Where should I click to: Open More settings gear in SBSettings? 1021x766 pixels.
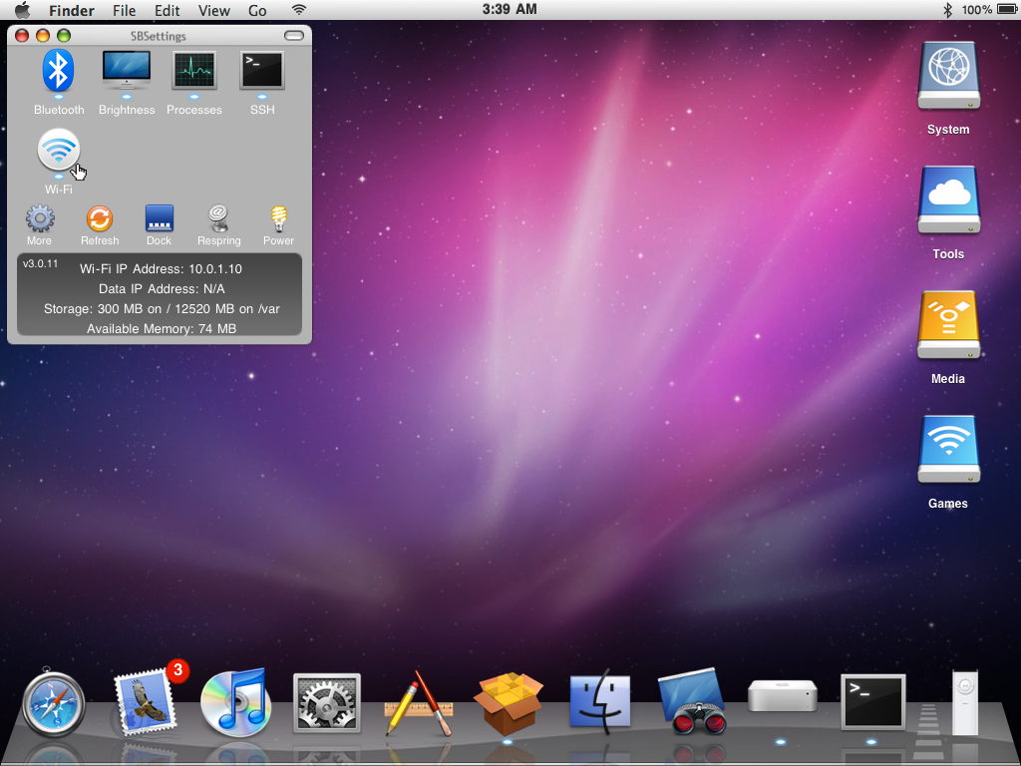tap(40, 218)
